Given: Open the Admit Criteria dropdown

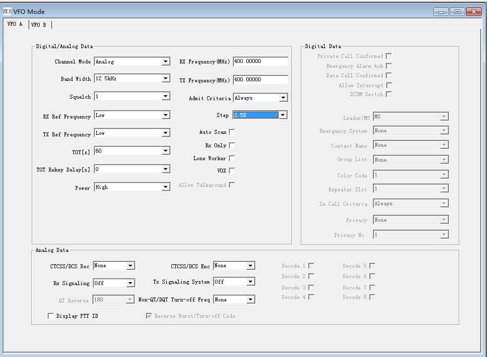Looking at the screenshot, I should (283, 98).
